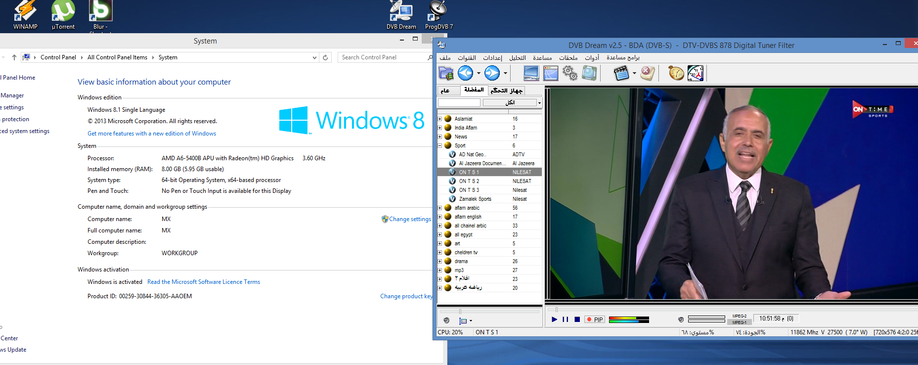Open the stopwatch timer toolbar icon
The height and width of the screenshot is (365, 918).
676,73
